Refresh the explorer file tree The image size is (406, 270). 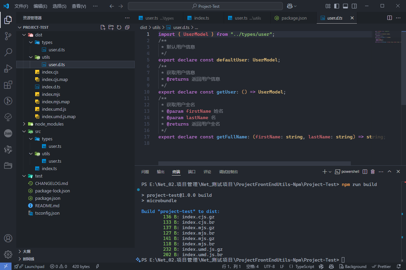tap(119, 27)
